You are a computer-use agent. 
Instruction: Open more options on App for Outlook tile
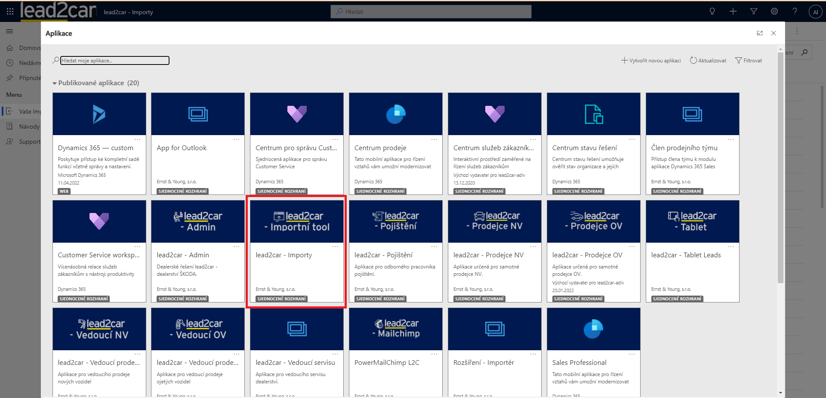pyautogui.click(x=236, y=139)
